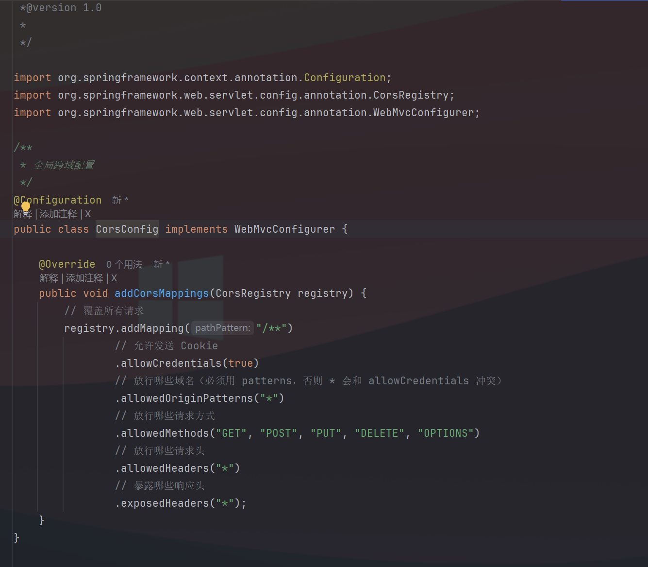Dismiss the code lens X above class declaration
This screenshot has width=648, height=567.
[x=88, y=214]
